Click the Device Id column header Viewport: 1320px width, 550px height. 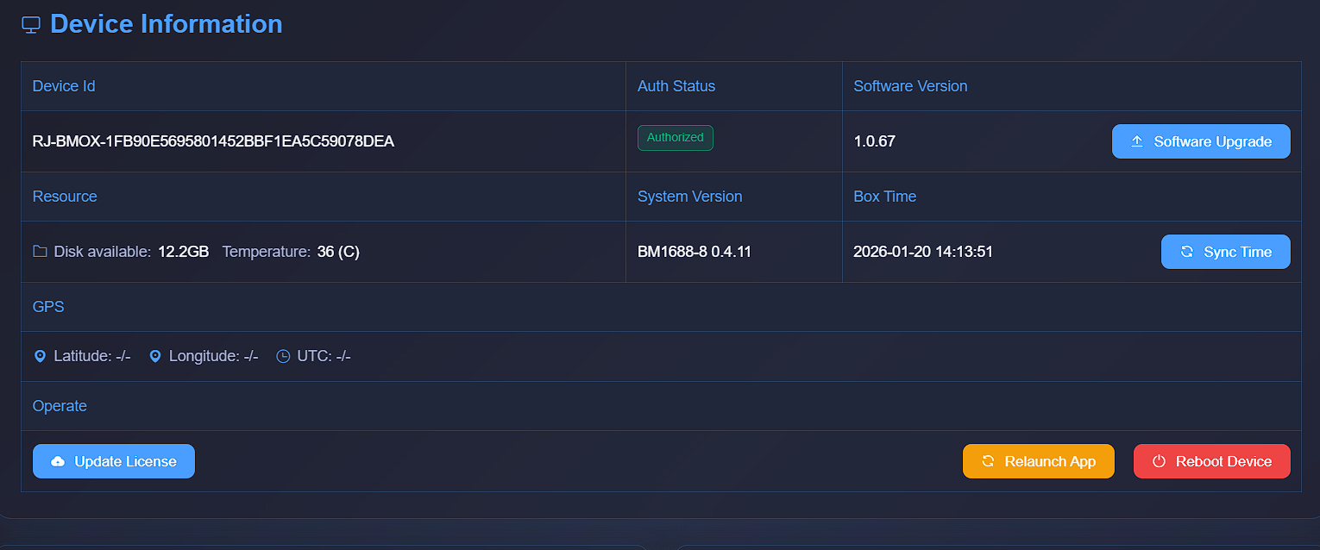click(64, 86)
